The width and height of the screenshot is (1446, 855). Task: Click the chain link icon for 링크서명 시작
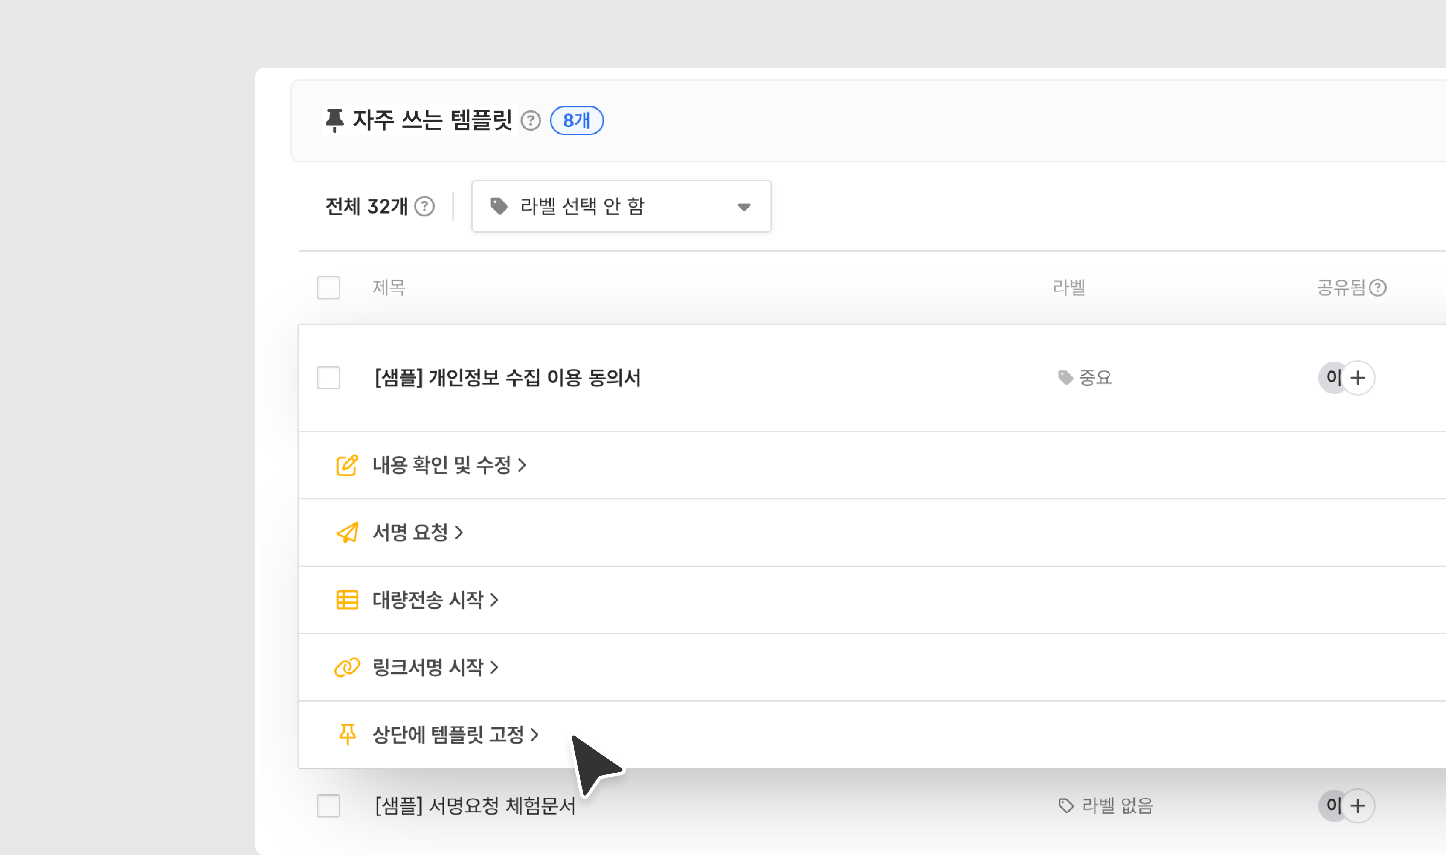click(x=347, y=667)
